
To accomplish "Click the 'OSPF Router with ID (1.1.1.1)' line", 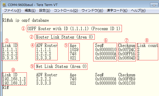I will click(74, 29).
